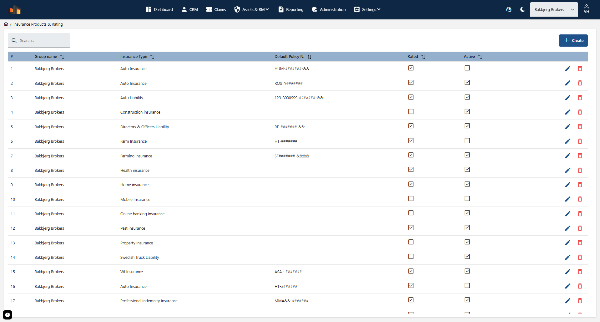Check Active for Farm Insurance

click(467, 141)
